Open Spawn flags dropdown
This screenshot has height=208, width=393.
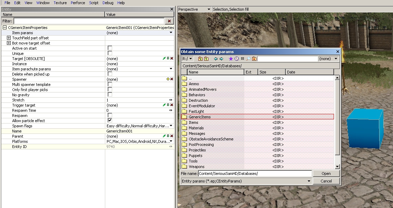pyautogui.click(x=171, y=126)
